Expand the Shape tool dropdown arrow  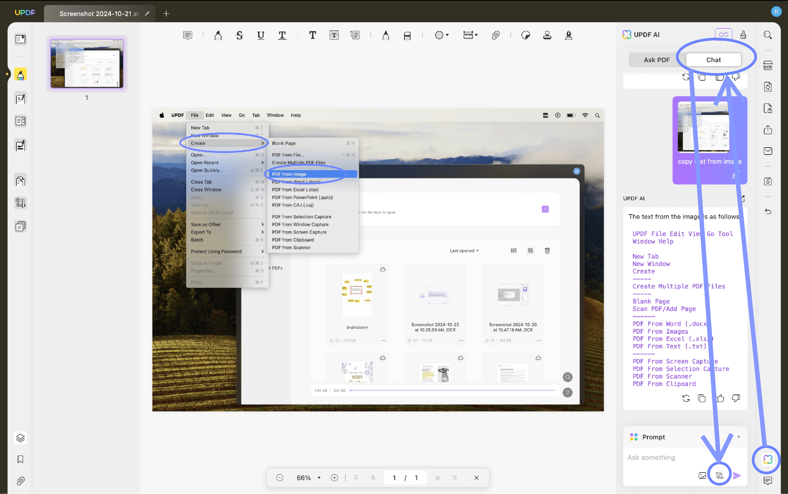447,35
